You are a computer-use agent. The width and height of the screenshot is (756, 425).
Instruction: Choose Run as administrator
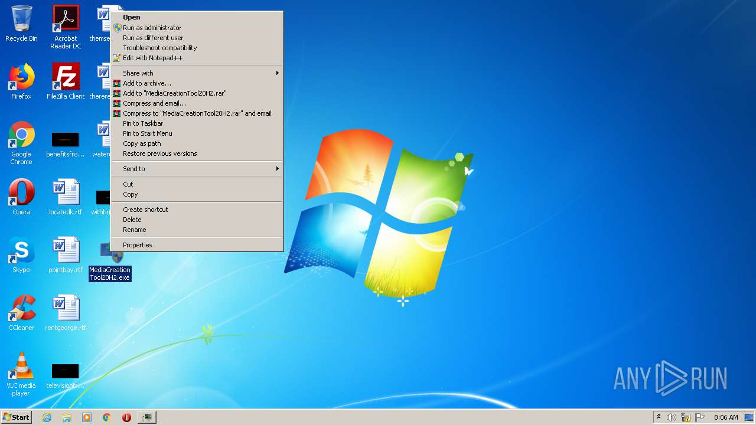pos(197,28)
